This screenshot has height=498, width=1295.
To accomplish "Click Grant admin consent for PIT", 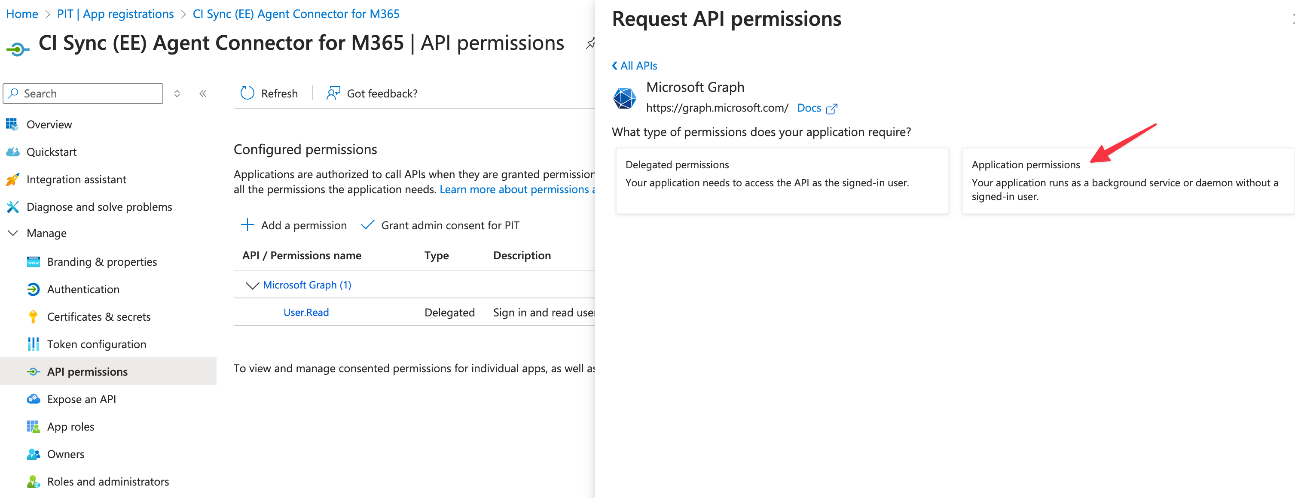I will (440, 225).
